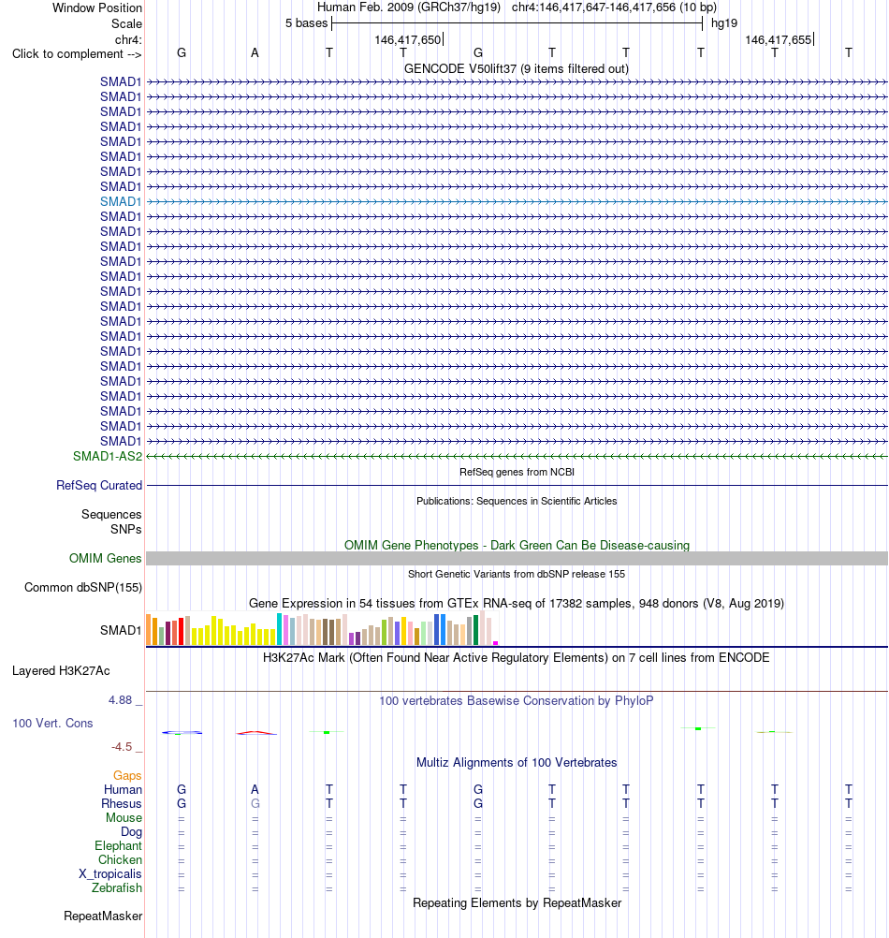Click the Rhesus alignment row label
The image size is (889, 938).
(122, 804)
